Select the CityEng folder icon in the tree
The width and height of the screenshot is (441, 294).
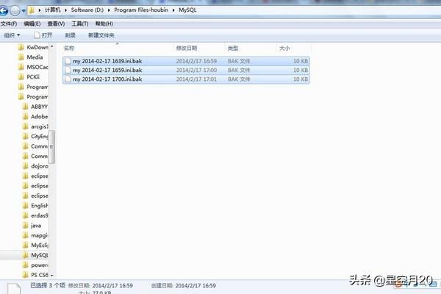tap(25, 137)
